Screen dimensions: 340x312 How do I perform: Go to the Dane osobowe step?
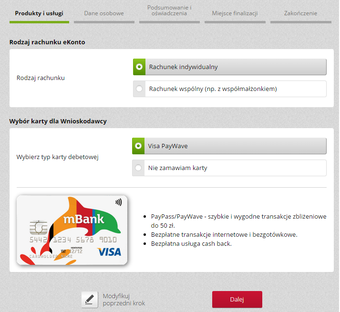[104, 13]
